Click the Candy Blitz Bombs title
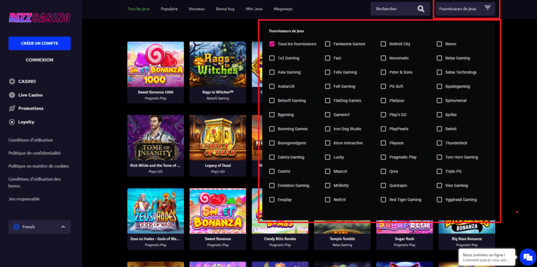The height and width of the screenshot is (267, 537). 280,239
